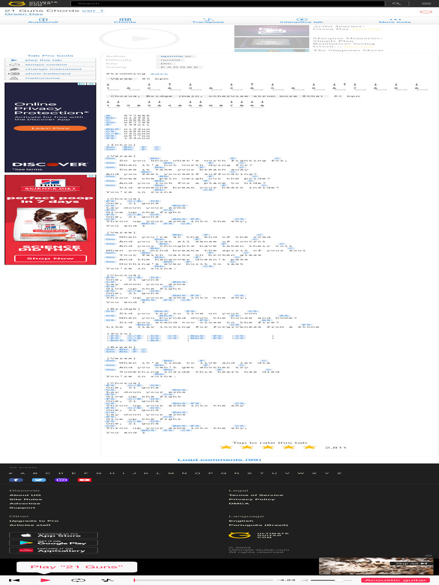The height and width of the screenshot is (585, 439).
Task: Click the magnifier search icon
Action: point(397,3)
